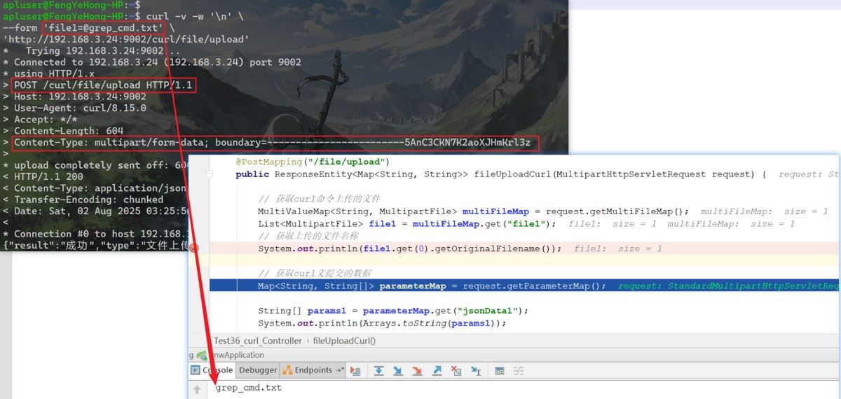This screenshot has width=841, height=399.
Task: Click the breakpoint marker in the gutter
Action: 193,248
